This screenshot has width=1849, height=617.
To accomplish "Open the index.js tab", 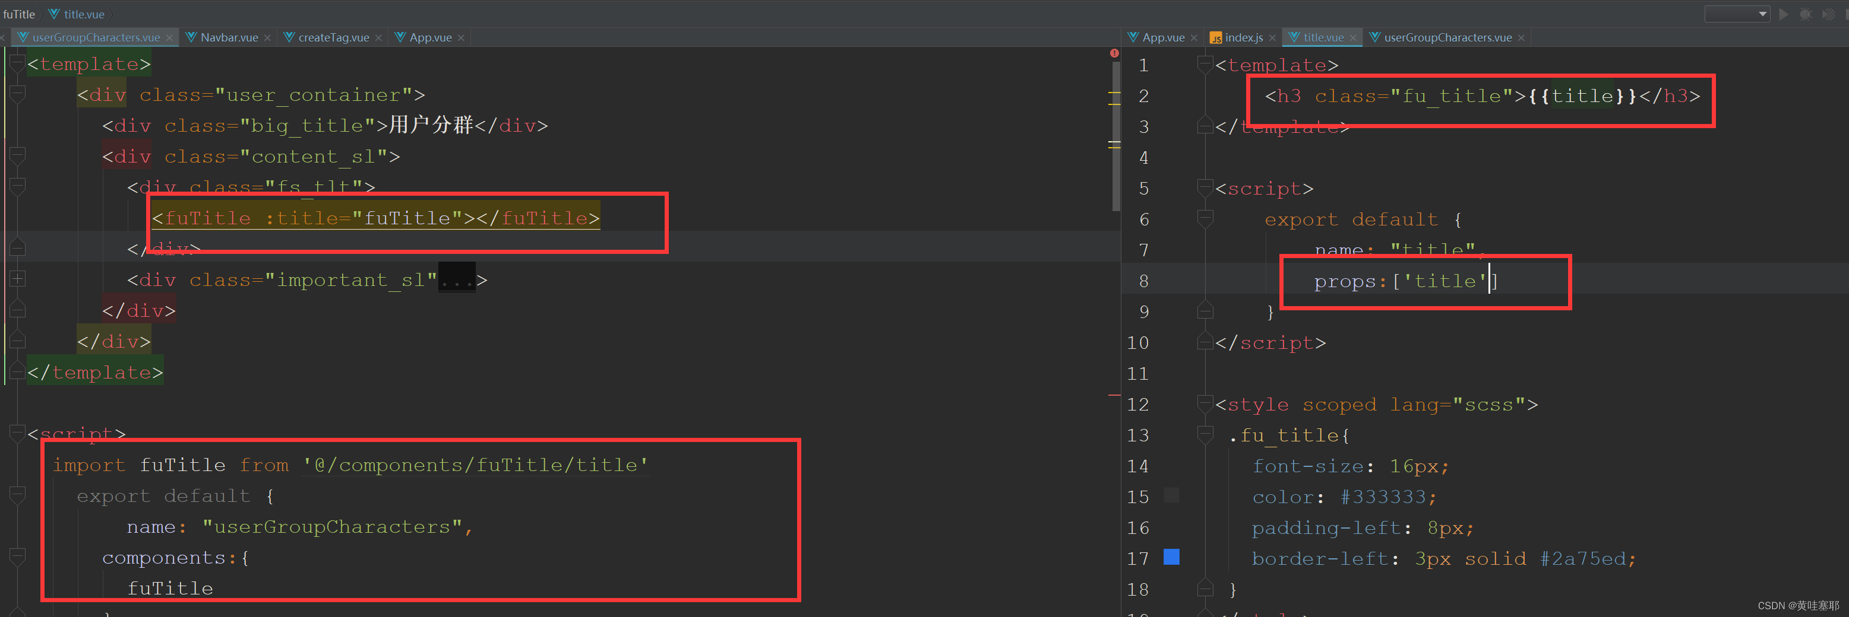I will (1243, 37).
